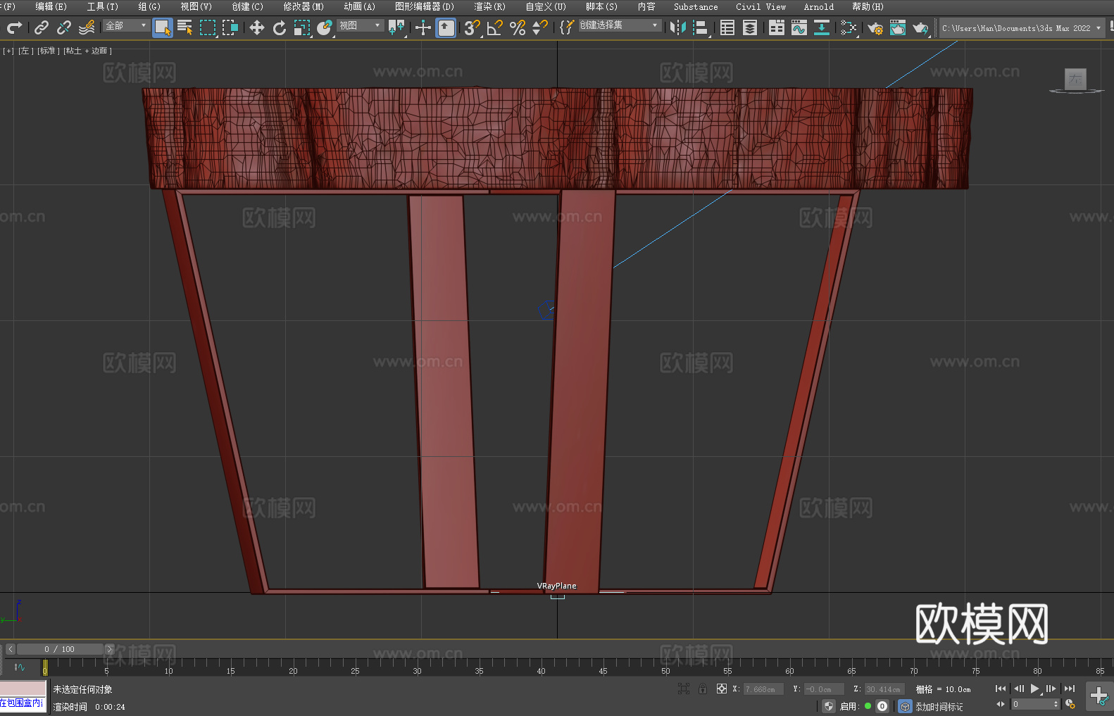Click Go to Start playback button
The width and height of the screenshot is (1114, 716).
click(1000, 689)
